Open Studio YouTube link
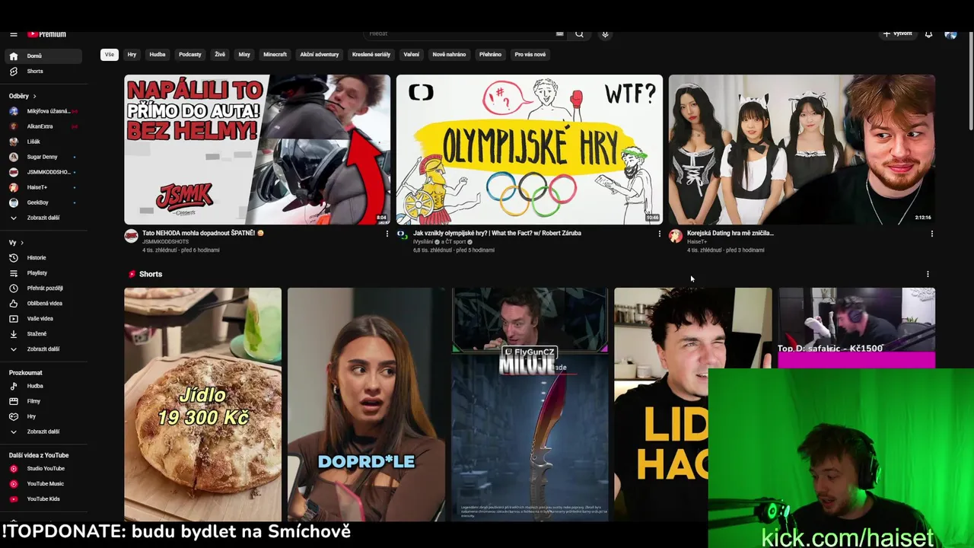 pos(43,468)
